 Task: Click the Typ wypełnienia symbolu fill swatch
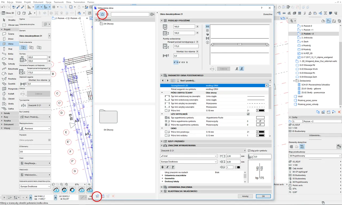click(x=260, y=118)
